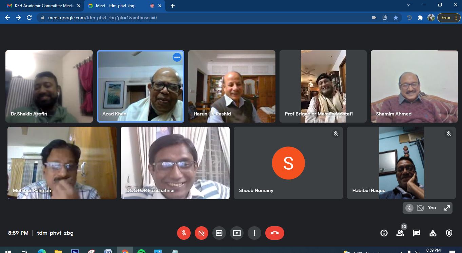The height and width of the screenshot is (253, 462).
Task: Unmute the microphone in meeting controls
Action: point(184,233)
